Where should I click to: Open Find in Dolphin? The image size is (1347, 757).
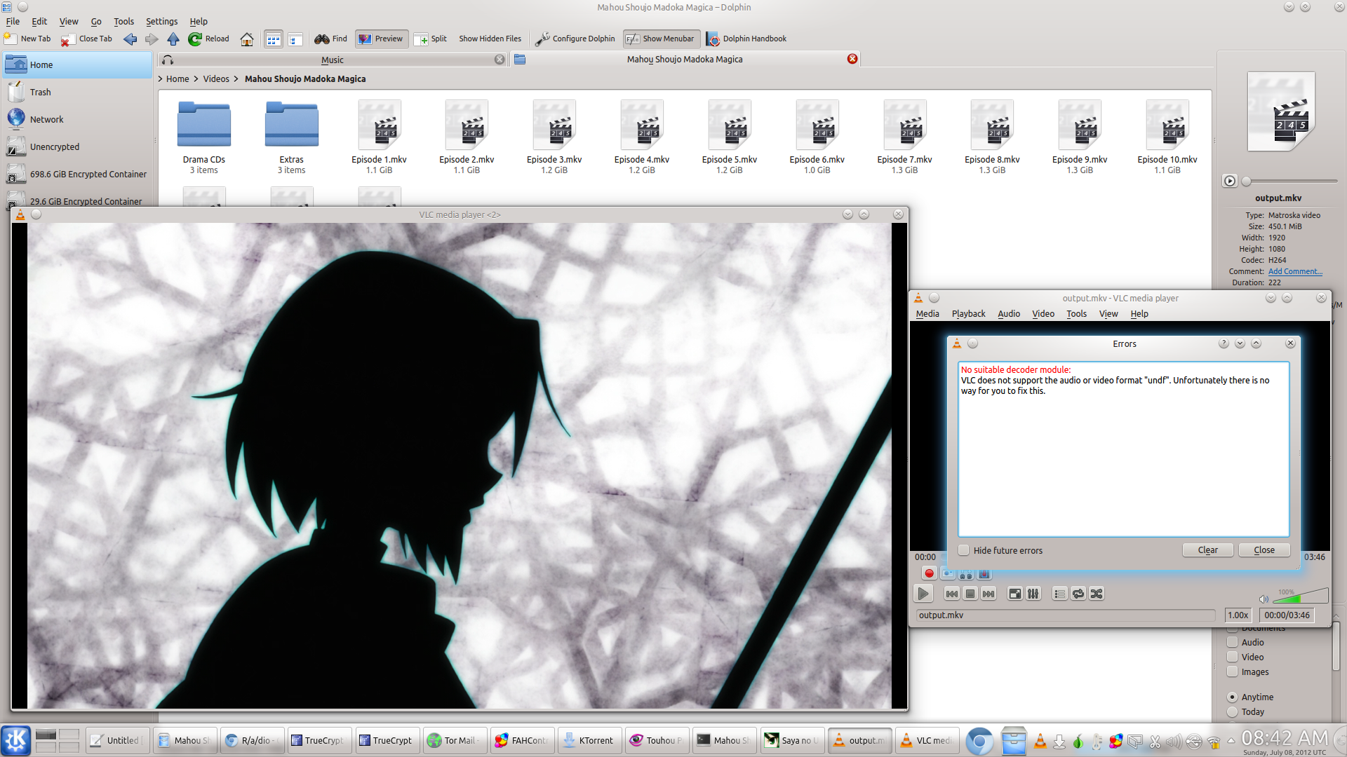[330, 39]
